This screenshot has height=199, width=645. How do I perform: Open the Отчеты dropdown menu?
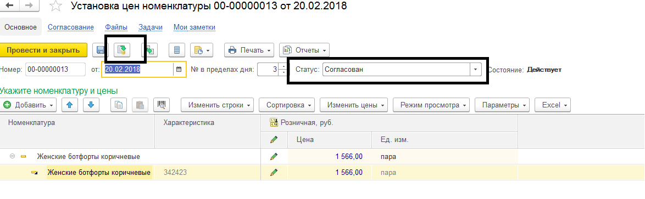[304, 50]
